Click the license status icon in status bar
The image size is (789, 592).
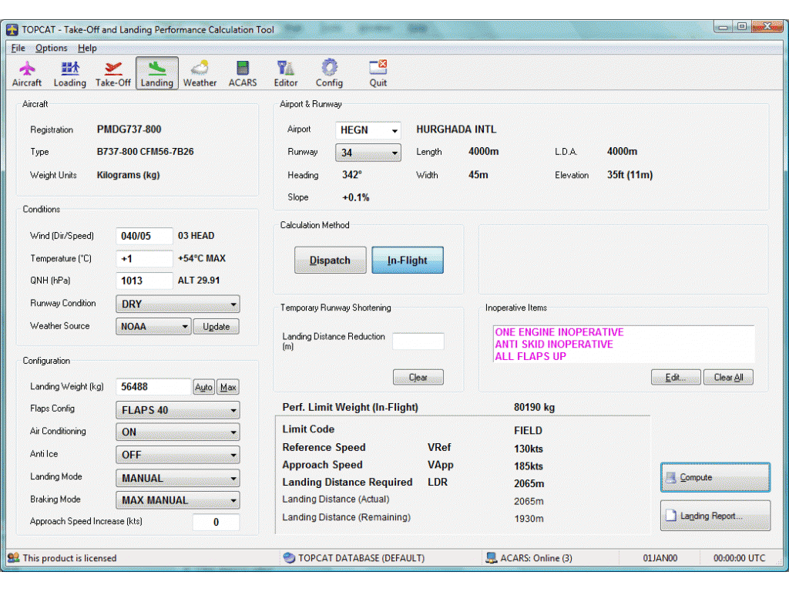click(x=14, y=558)
